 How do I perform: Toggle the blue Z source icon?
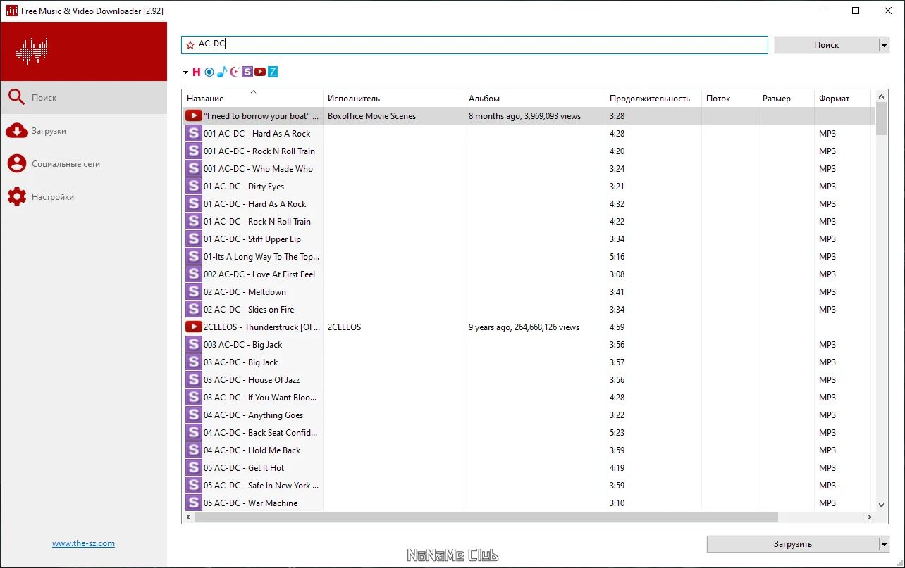(x=273, y=72)
